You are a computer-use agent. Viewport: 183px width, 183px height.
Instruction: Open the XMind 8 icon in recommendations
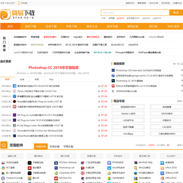pyautogui.click(x=113, y=86)
